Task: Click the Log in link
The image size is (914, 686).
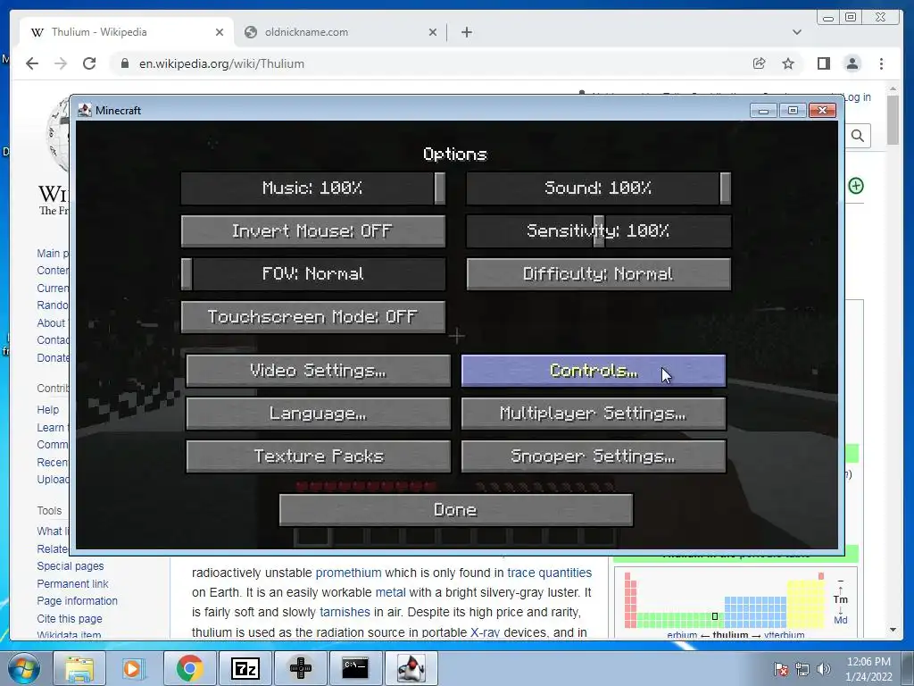Action: (x=858, y=97)
